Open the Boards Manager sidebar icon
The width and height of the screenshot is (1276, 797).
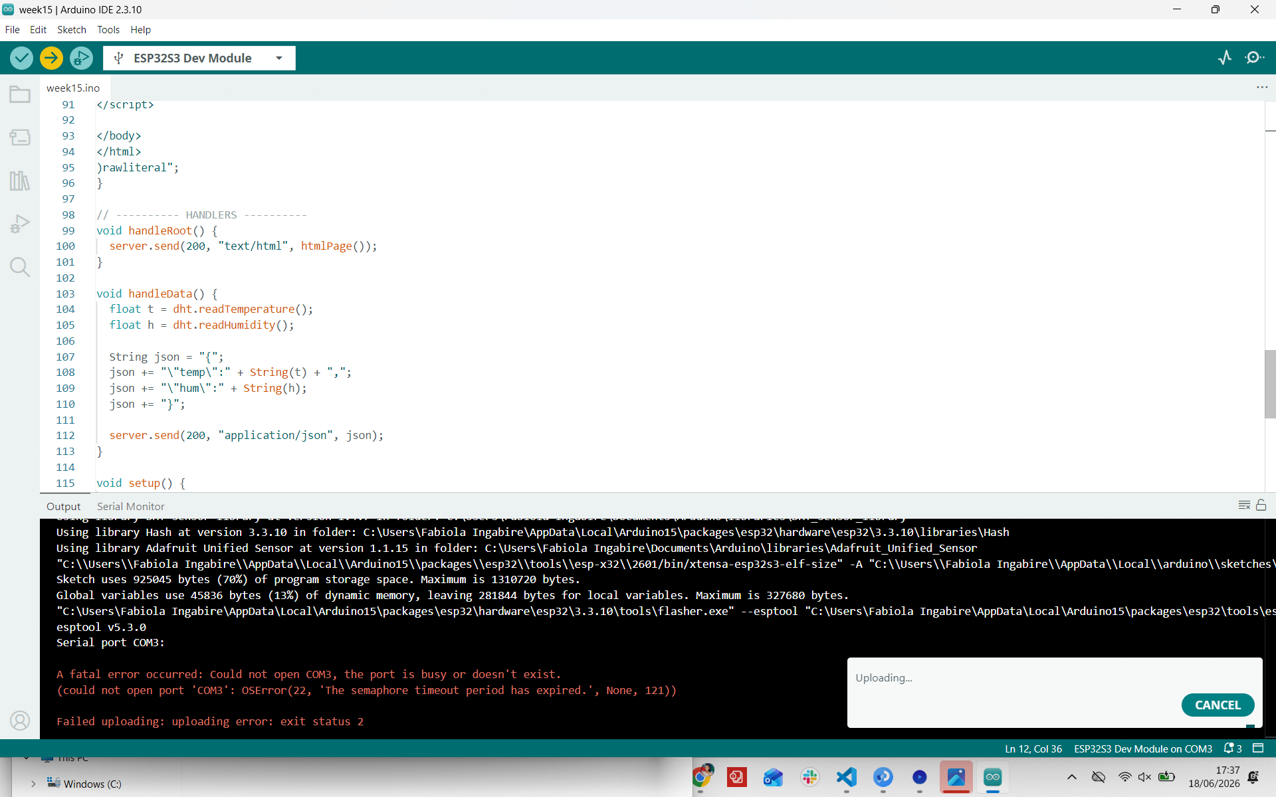20,137
